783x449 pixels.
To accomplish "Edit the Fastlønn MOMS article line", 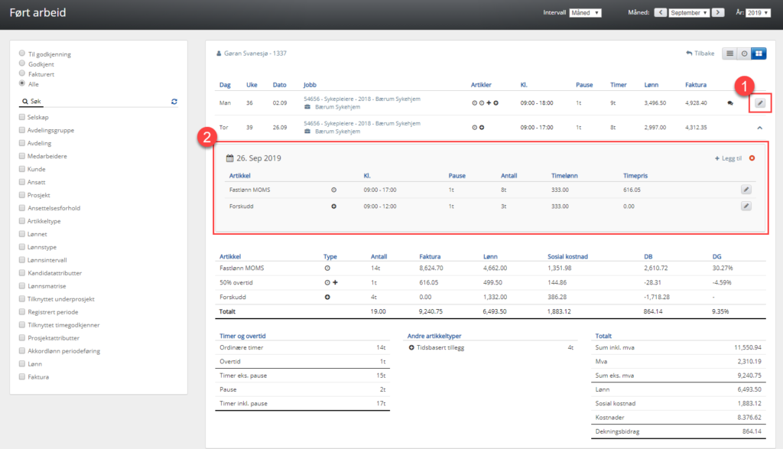I will click(x=746, y=189).
